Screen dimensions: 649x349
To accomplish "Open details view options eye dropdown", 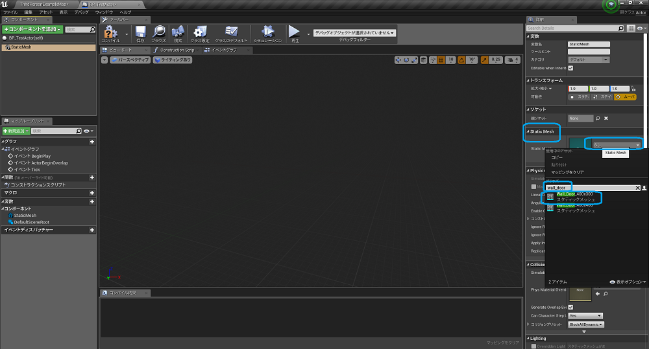I will pyautogui.click(x=642, y=28).
